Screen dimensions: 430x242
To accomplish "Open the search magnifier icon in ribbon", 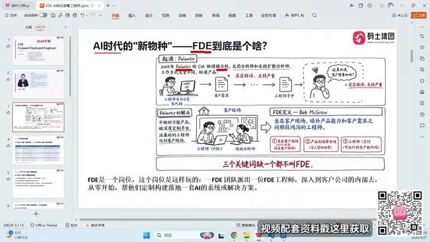I will (314, 15).
